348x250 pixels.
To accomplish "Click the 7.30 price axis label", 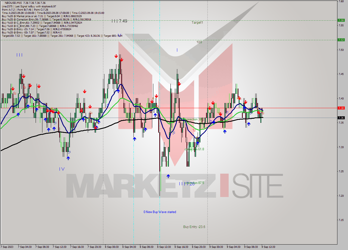I will point(341,147).
